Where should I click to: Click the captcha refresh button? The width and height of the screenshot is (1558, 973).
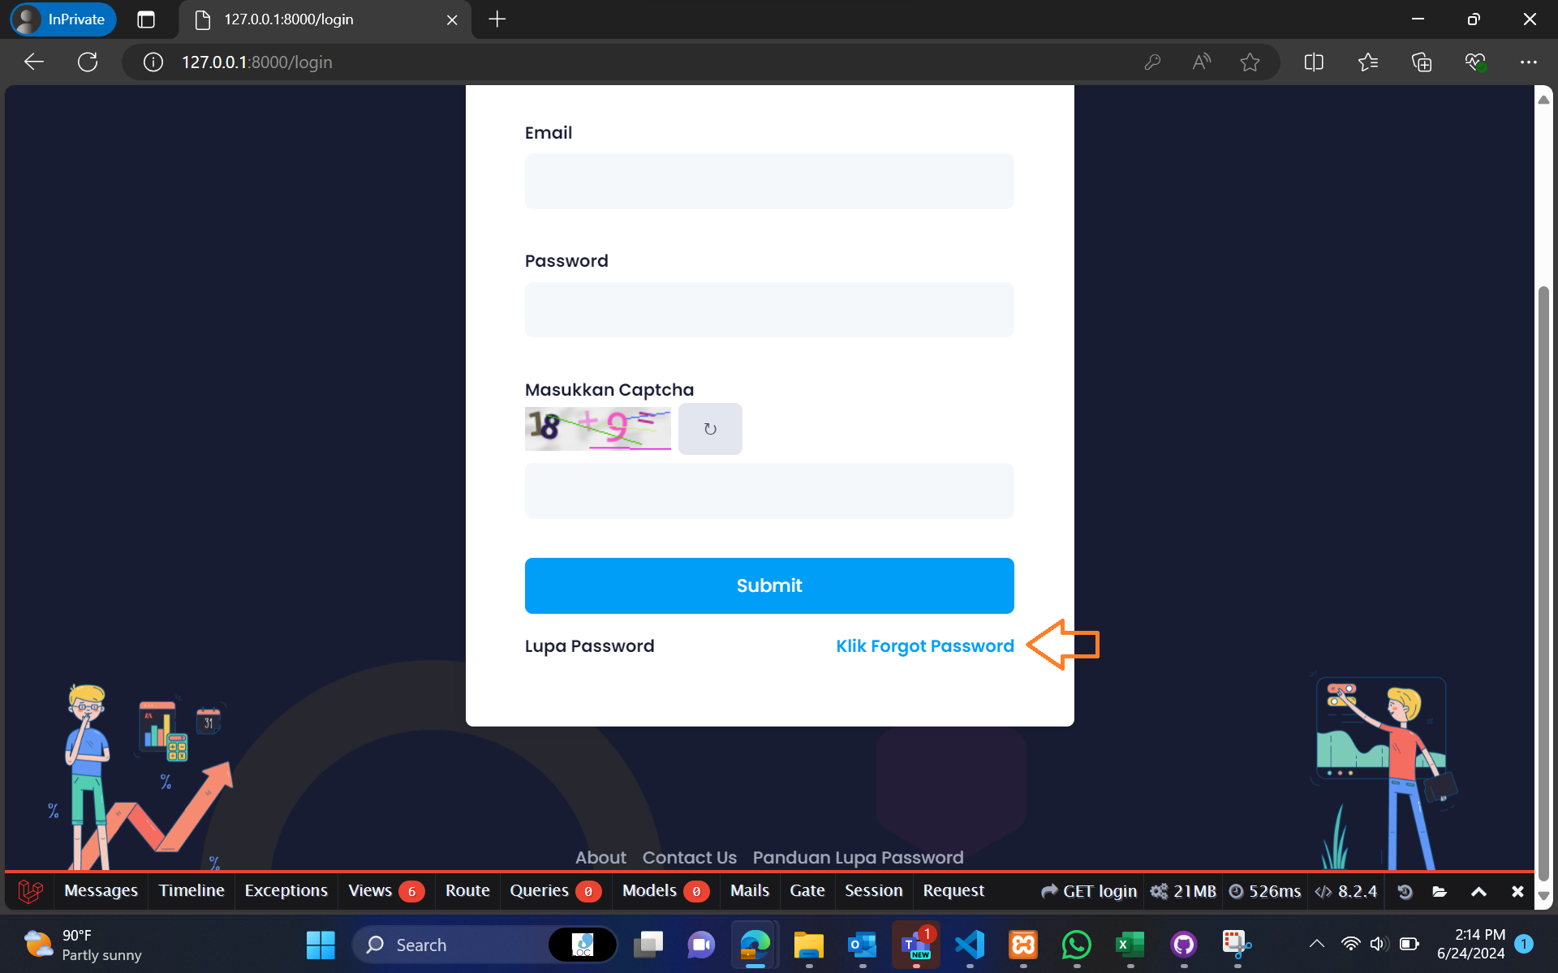[710, 429]
